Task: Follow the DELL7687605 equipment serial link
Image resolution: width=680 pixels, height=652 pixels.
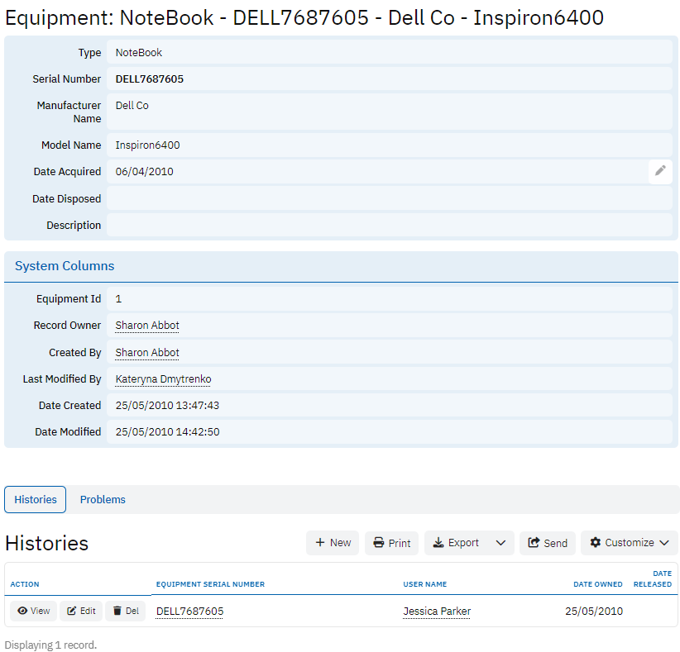Action: tap(189, 612)
